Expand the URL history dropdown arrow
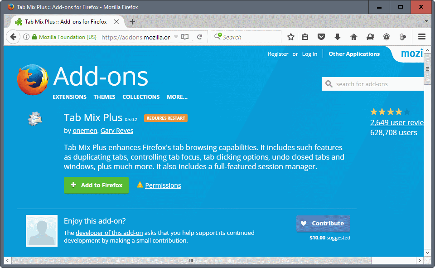The width and height of the screenshot is (435, 268). click(x=176, y=37)
